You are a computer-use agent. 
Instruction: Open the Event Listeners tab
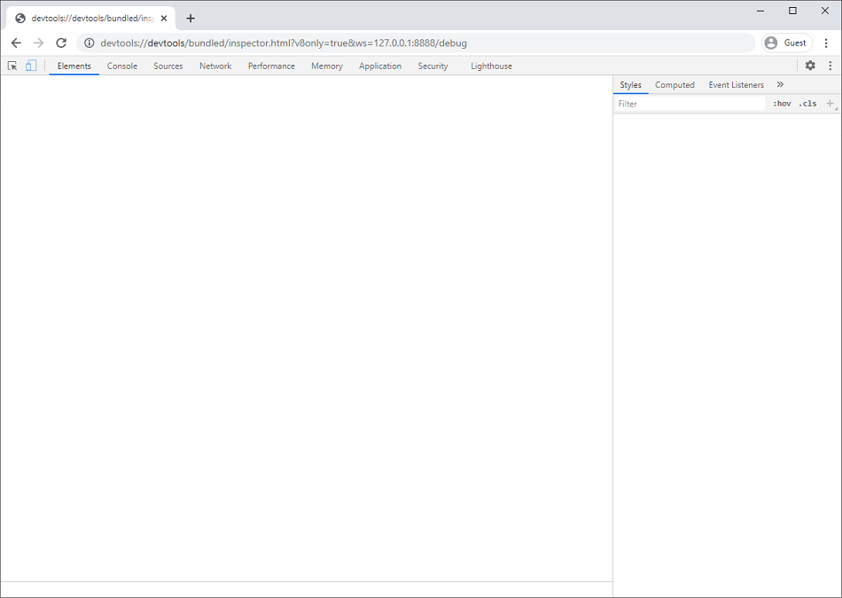[736, 85]
